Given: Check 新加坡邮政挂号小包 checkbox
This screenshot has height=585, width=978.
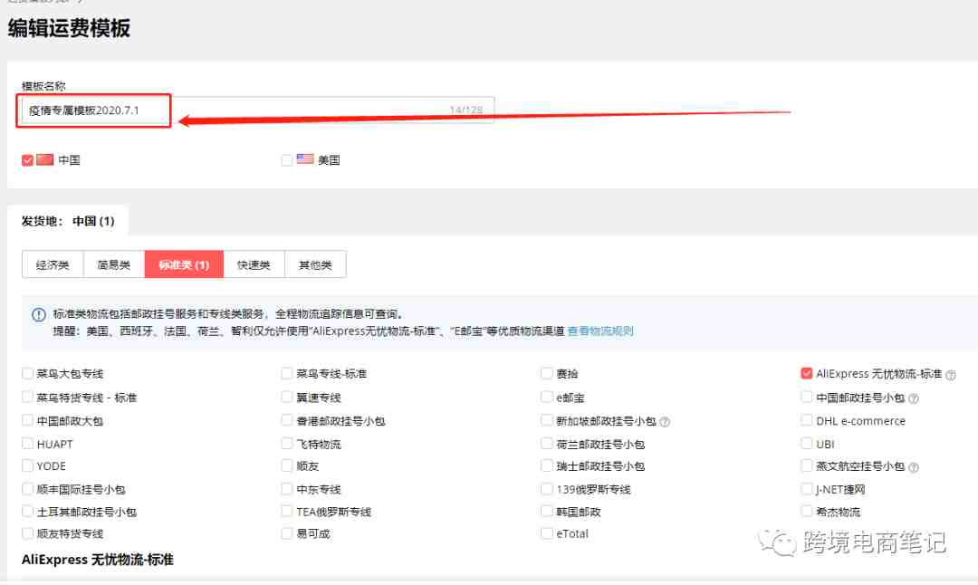Looking at the screenshot, I should [x=547, y=420].
